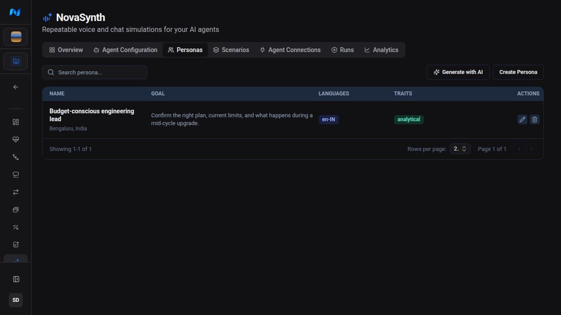Toggle the sidebar panel collapse icon

tap(16, 279)
